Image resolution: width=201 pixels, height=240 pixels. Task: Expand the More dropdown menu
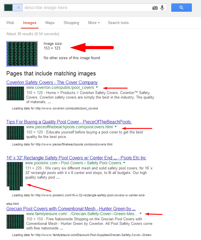pos(94,23)
